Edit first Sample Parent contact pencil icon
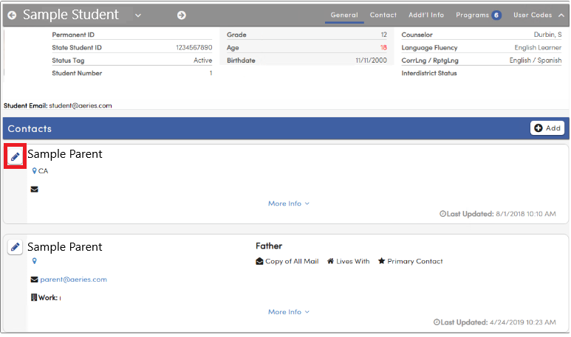This screenshot has width=571, height=337. coord(15,156)
